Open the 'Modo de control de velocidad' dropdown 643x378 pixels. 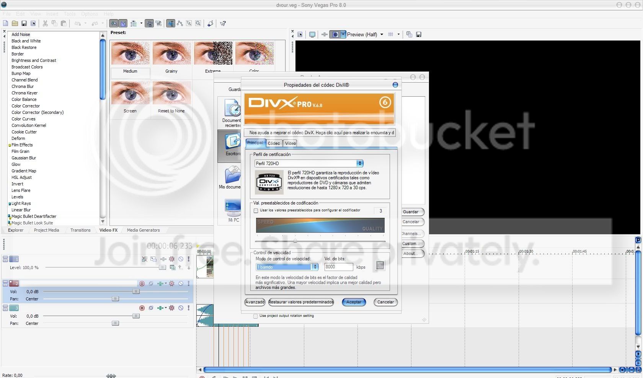click(x=315, y=267)
